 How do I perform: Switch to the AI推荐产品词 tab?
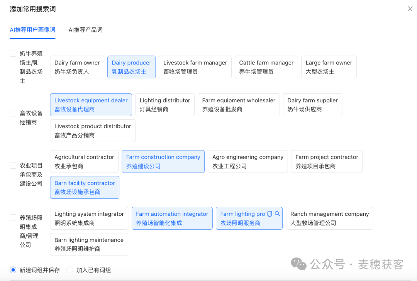click(85, 30)
